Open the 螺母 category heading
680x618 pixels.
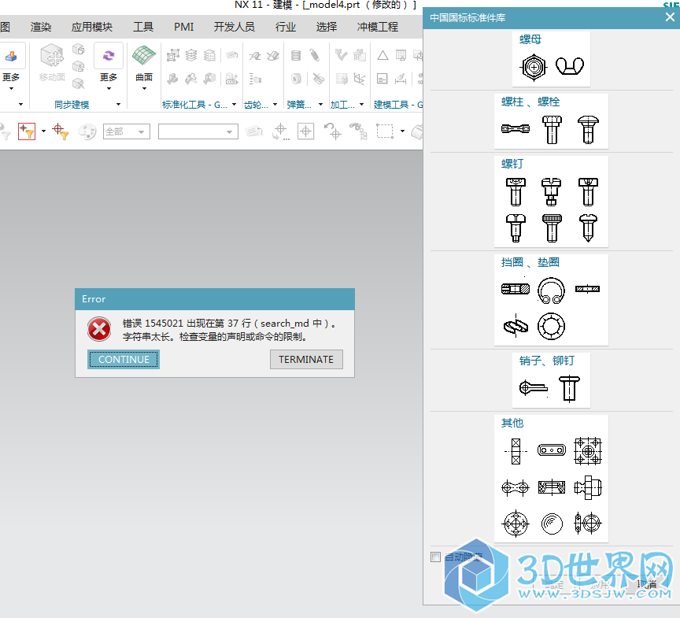click(530, 39)
